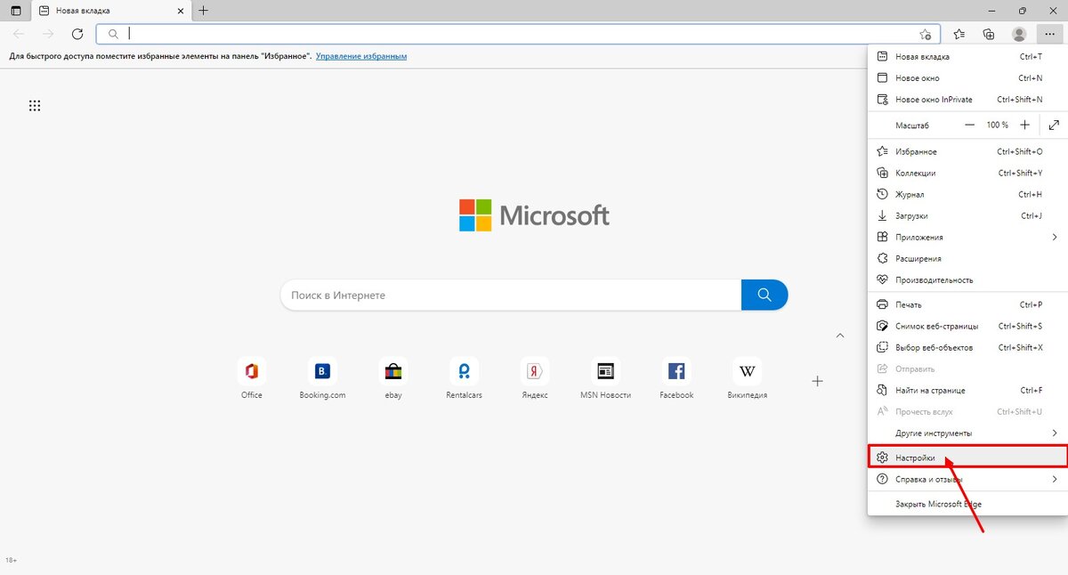1068x575 pixels.
Task: Click the blue search magnifier button
Action: [x=764, y=295]
